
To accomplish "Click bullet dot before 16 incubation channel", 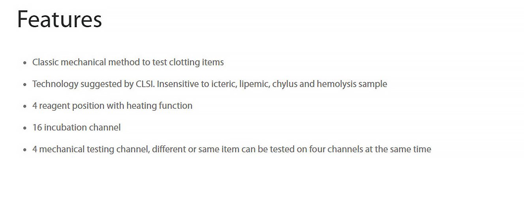I will [25, 128].
